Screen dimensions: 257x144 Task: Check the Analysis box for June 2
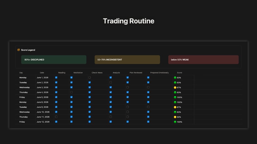tap(111, 82)
